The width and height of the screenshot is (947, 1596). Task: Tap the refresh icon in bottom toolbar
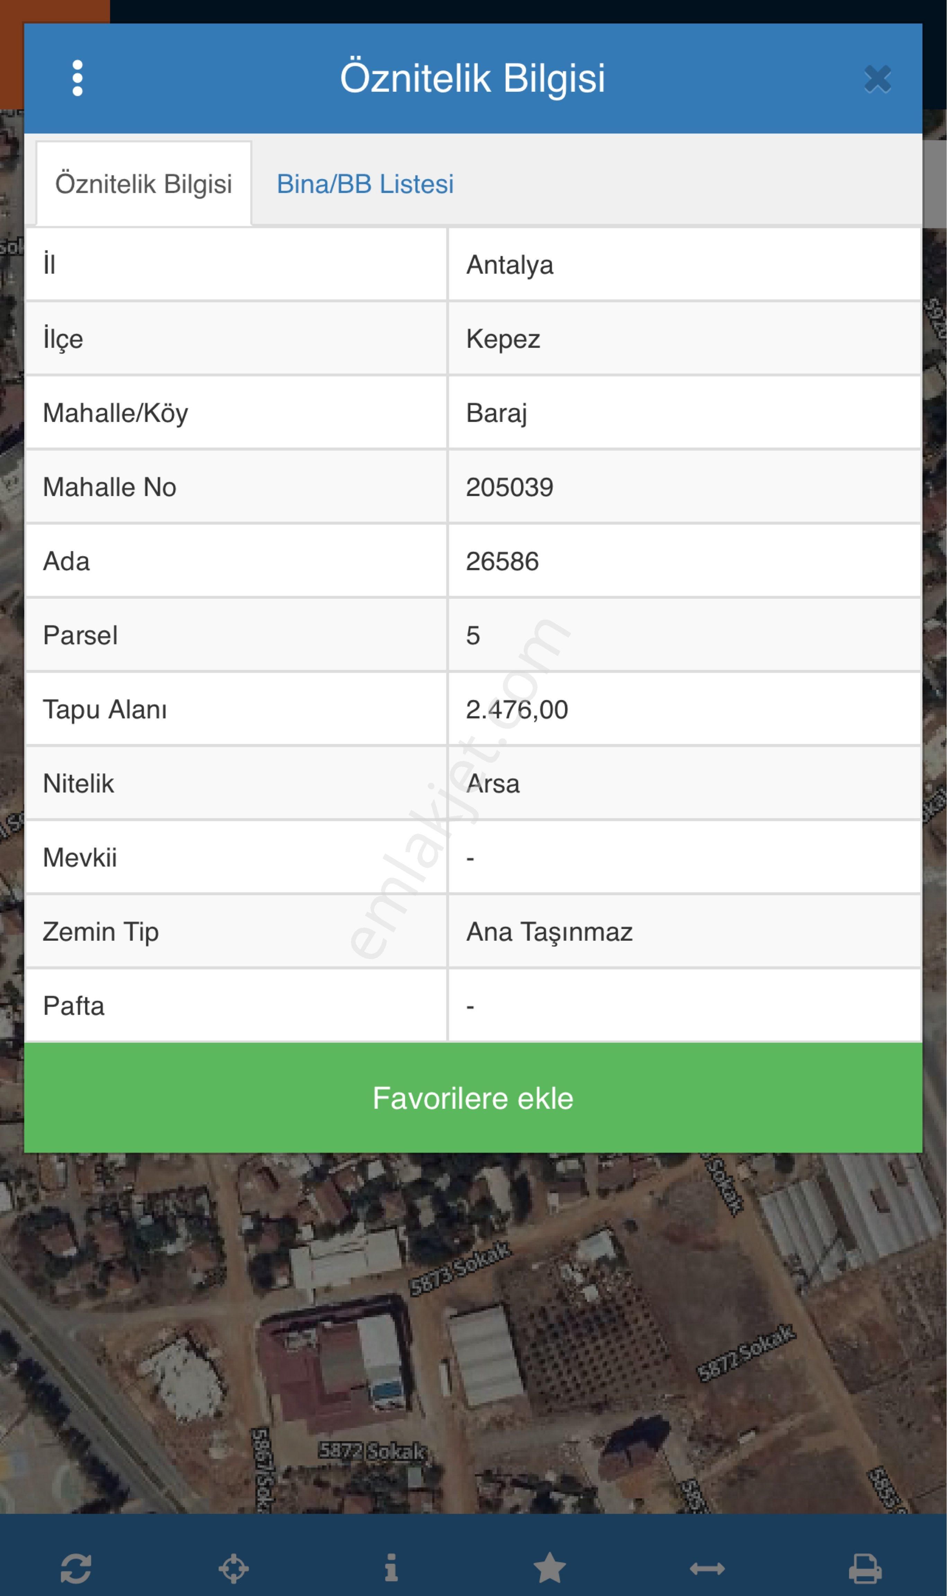point(76,1568)
